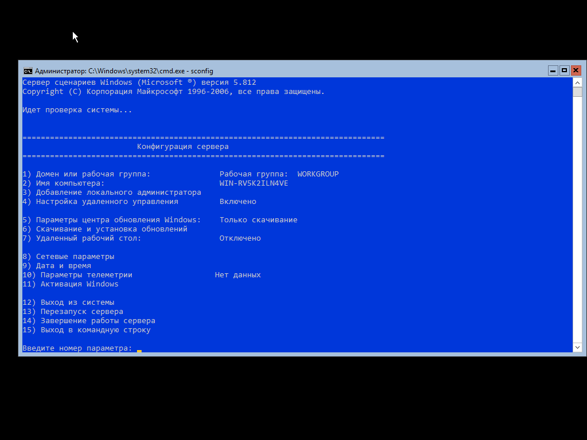Click line 4 'Настройка удаленного управления'
Viewport: 587px width, 440px height.
[100, 202]
